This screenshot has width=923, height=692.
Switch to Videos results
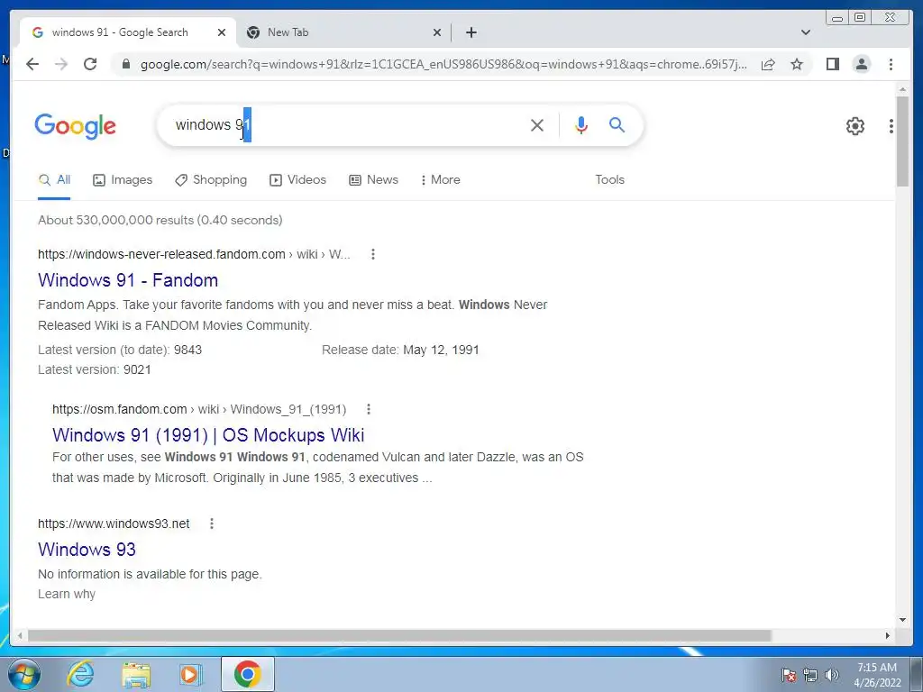pyautogui.click(x=297, y=179)
